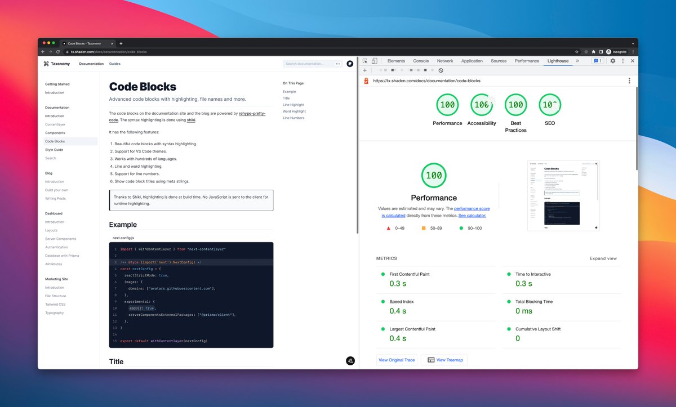This screenshot has width=676, height=407.
Task: Switch to the Console panel tab
Action: (x=420, y=61)
